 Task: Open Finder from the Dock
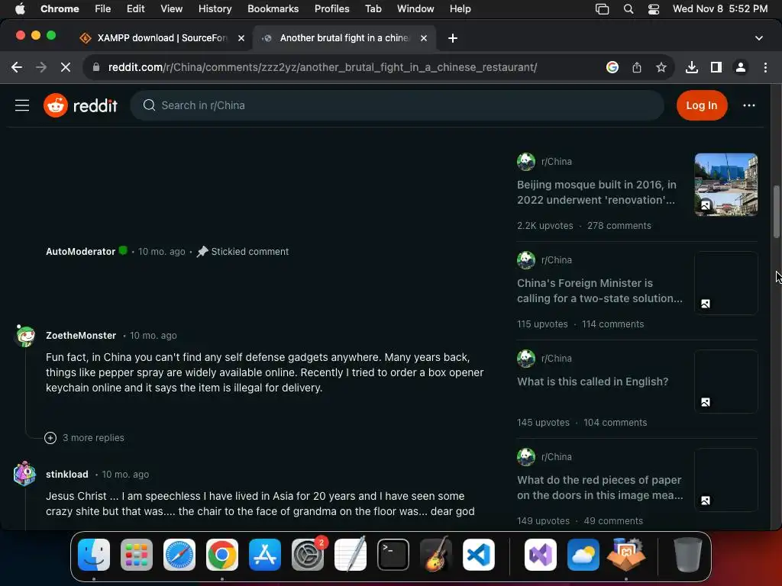point(94,555)
